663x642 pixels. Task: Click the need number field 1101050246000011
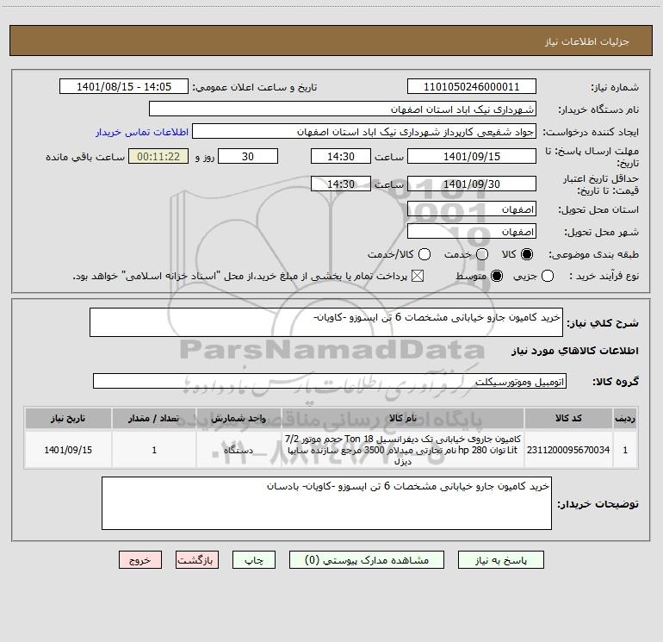(472, 86)
